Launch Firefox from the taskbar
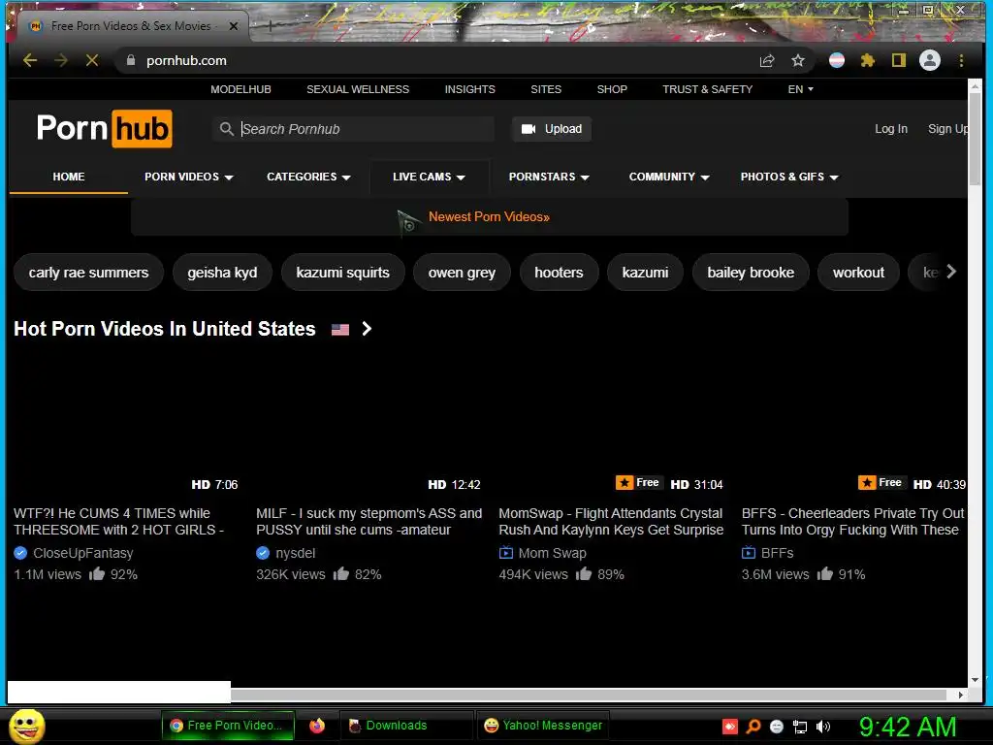The height and width of the screenshot is (745, 993). [317, 726]
